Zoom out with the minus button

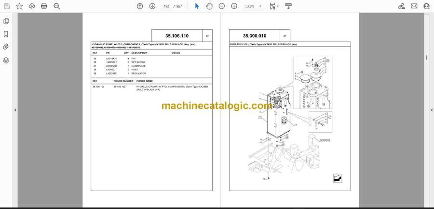coord(222,6)
